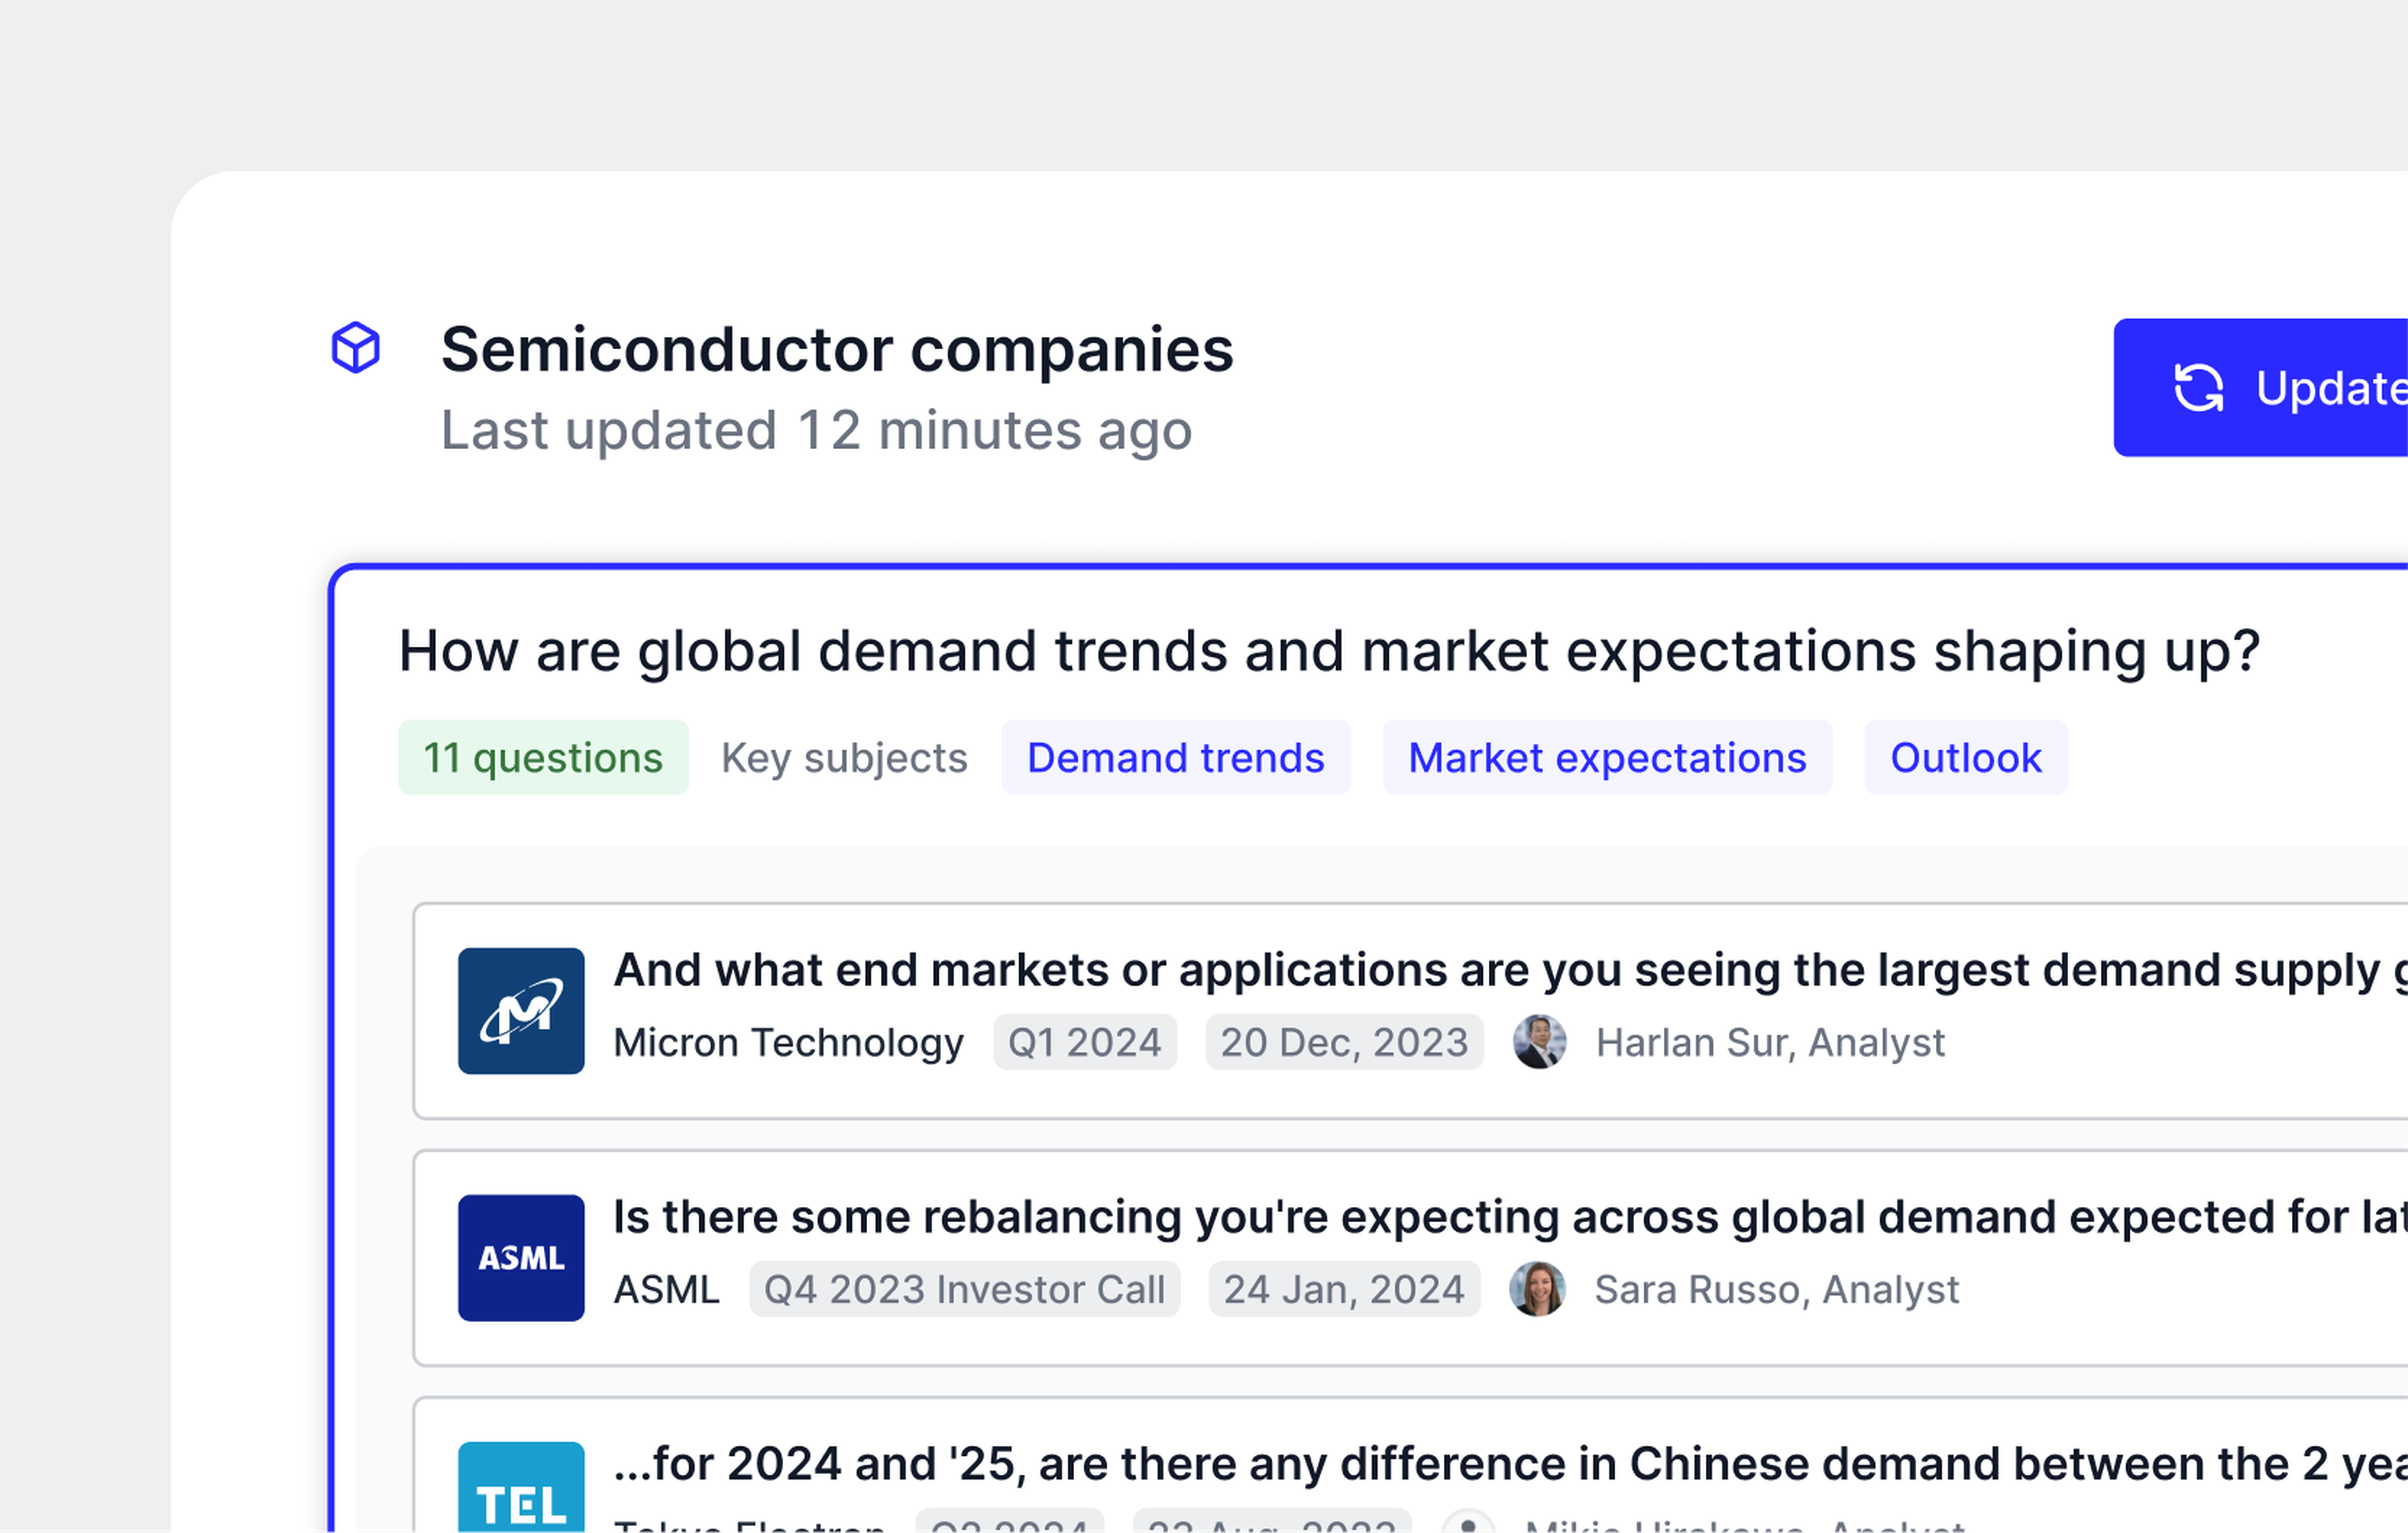This screenshot has height=1533, width=2408.
Task: Click Harlan Sur, Analyst name
Action: click(x=1770, y=1042)
